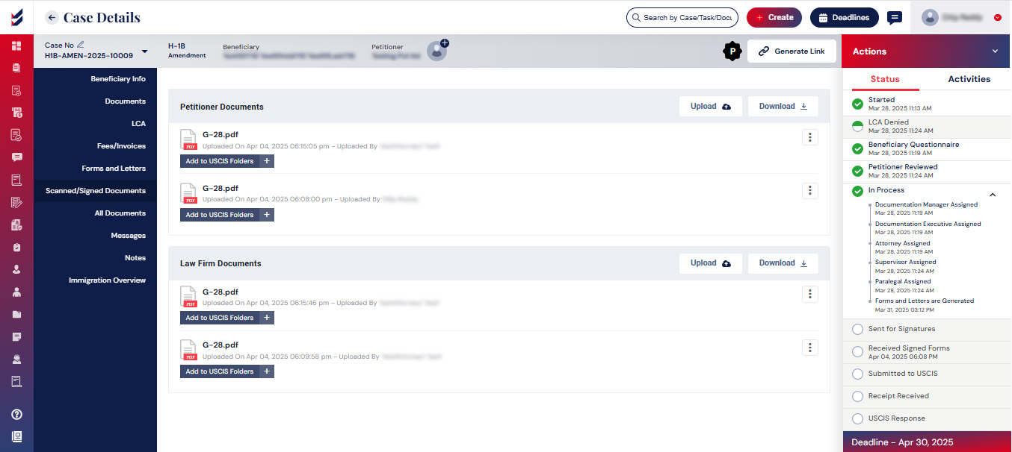
Task: Collapse the Actions panel chevron
Action: click(x=995, y=51)
